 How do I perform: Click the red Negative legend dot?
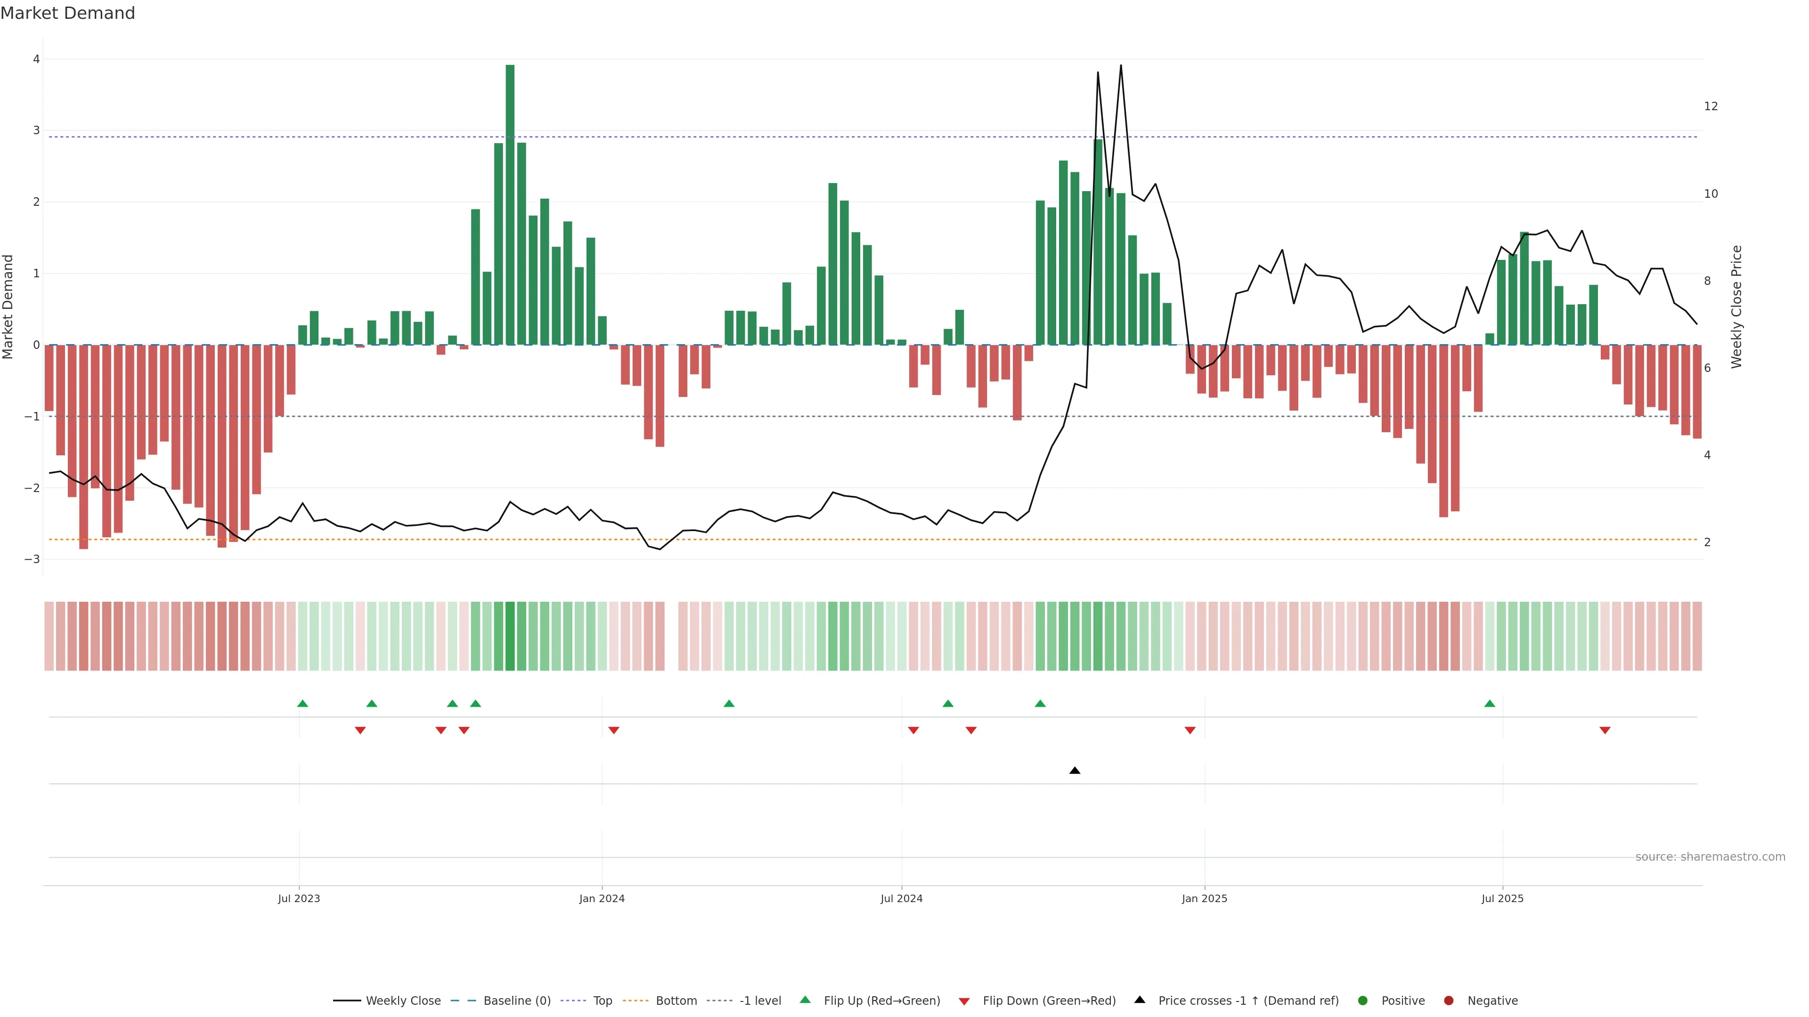(1449, 1000)
